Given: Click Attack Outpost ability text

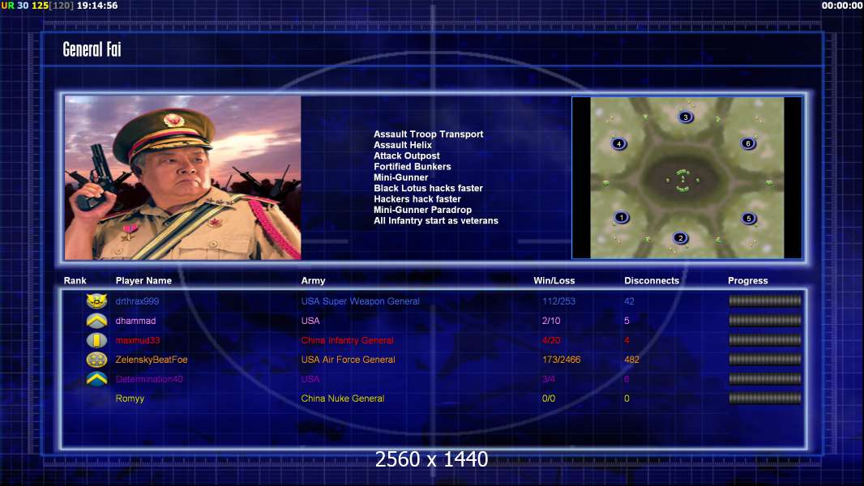Looking at the screenshot, I should coord(407,156).
